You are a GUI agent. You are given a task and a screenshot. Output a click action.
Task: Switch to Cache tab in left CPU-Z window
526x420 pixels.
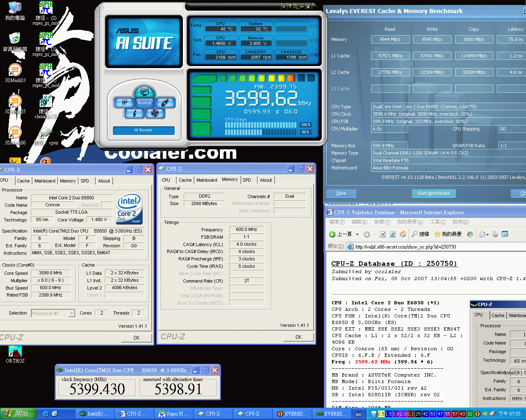tap(23, 181)
